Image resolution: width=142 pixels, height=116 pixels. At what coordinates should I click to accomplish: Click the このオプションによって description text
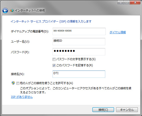click(x=76, y=90)
